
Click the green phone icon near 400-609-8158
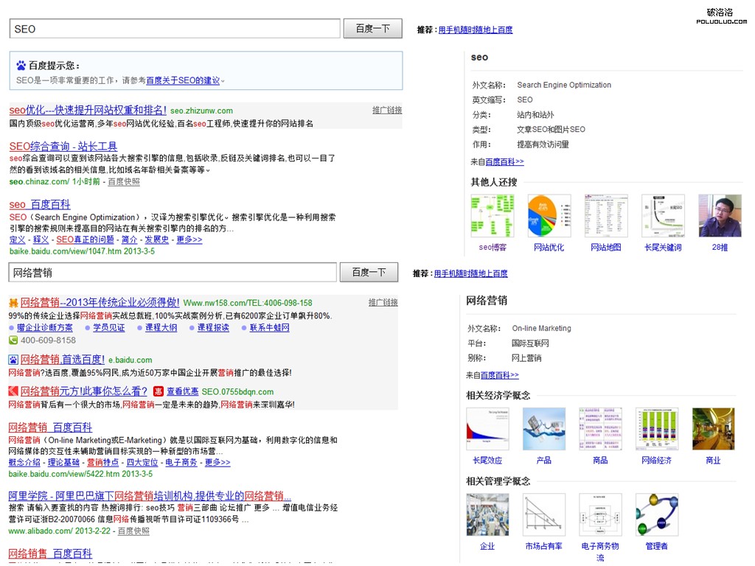(x=13, y=340)
